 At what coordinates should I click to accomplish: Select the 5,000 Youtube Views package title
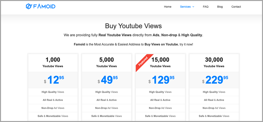point(106,62)
